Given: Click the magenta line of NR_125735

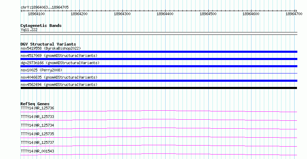Looking at the screenshot, I should 159,137.
